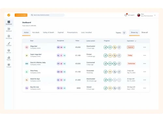Click the Teams filter label

click(118, 33)
